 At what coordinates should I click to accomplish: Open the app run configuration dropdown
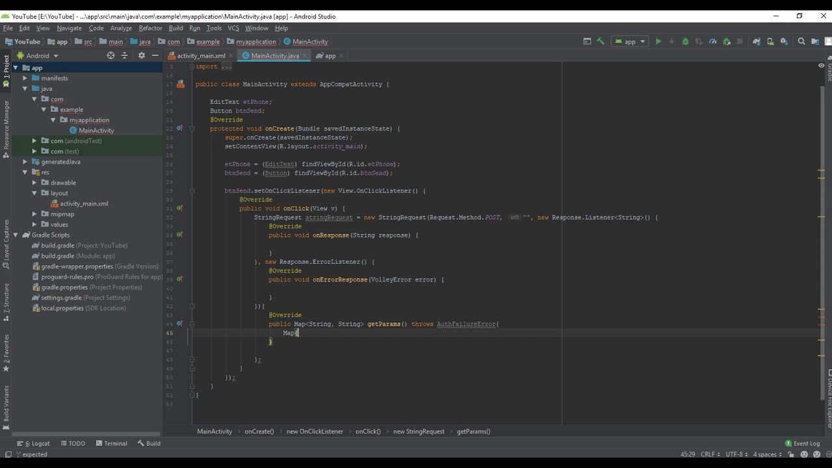[630, 42]
